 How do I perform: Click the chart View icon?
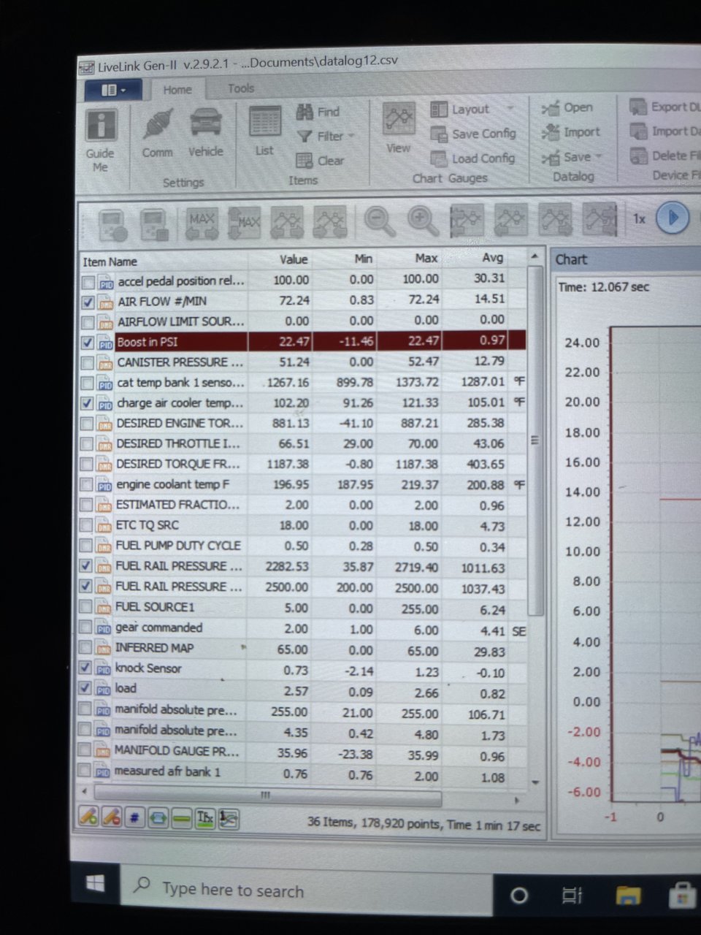click(x=399, y=118)
